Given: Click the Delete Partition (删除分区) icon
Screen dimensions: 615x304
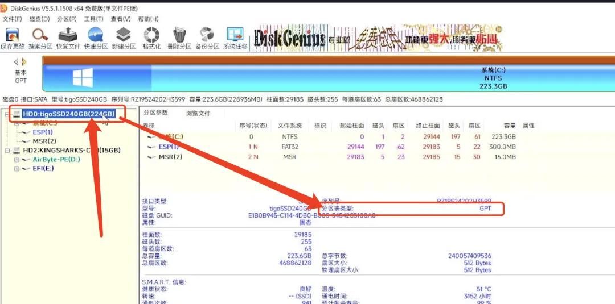Looking at the screenshot, I should pos(179,38).
